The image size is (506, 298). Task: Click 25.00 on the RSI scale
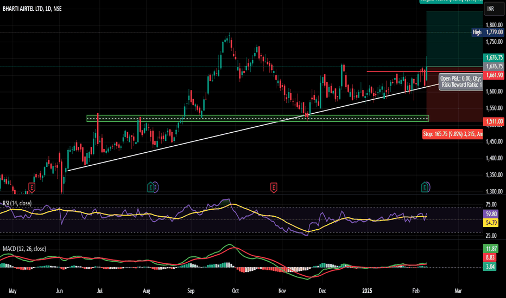coord(491,236)
